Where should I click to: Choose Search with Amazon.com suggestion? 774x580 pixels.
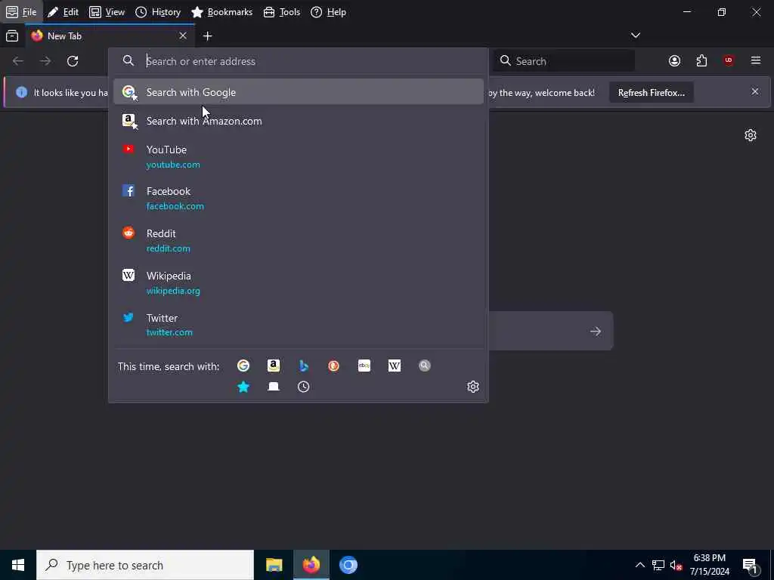[x=298, y=121]
